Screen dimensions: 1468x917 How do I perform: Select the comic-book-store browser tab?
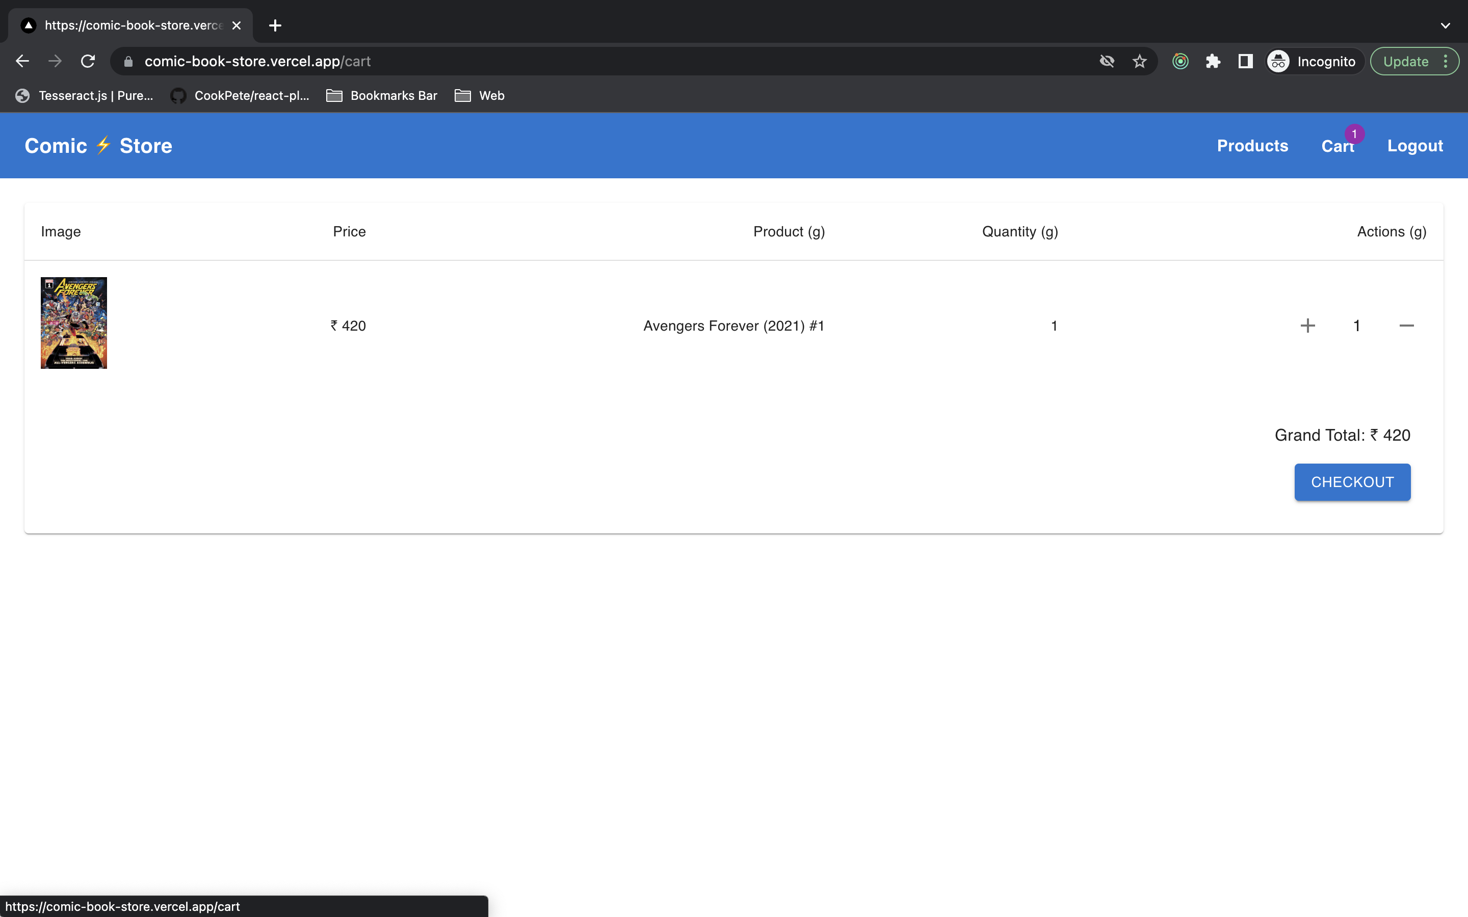point(130,25)
